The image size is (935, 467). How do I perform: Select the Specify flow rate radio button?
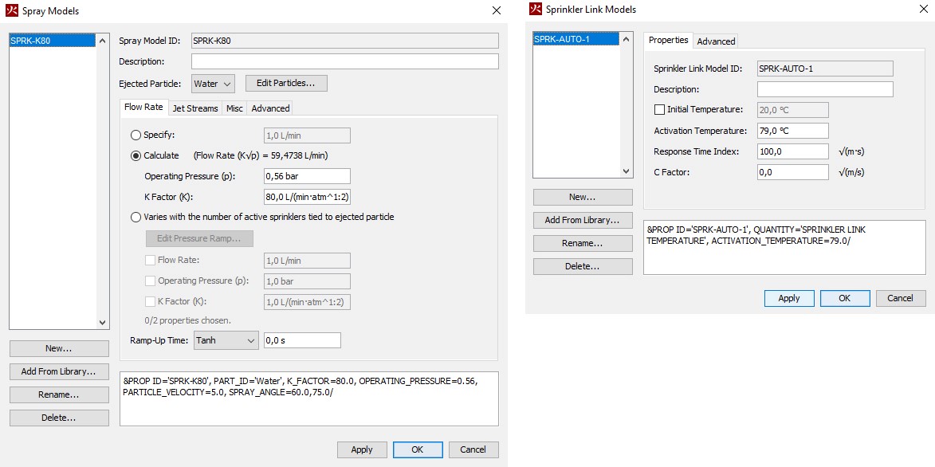(x=136, y=135)
